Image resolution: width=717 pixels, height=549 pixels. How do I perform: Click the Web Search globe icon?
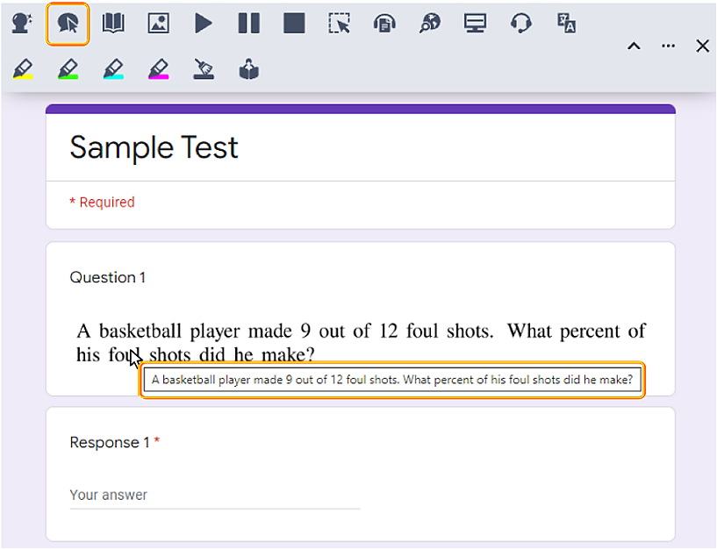tap(430, 23)
